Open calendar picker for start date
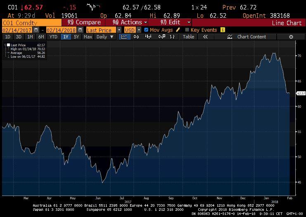 36,30
